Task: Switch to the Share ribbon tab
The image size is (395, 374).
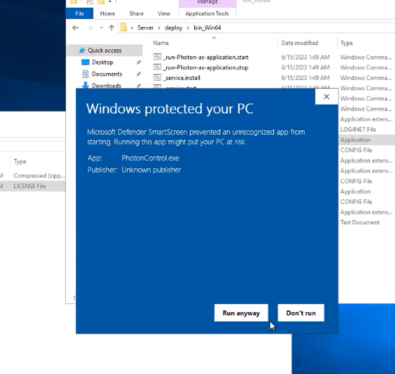Action: click(136, 14)
